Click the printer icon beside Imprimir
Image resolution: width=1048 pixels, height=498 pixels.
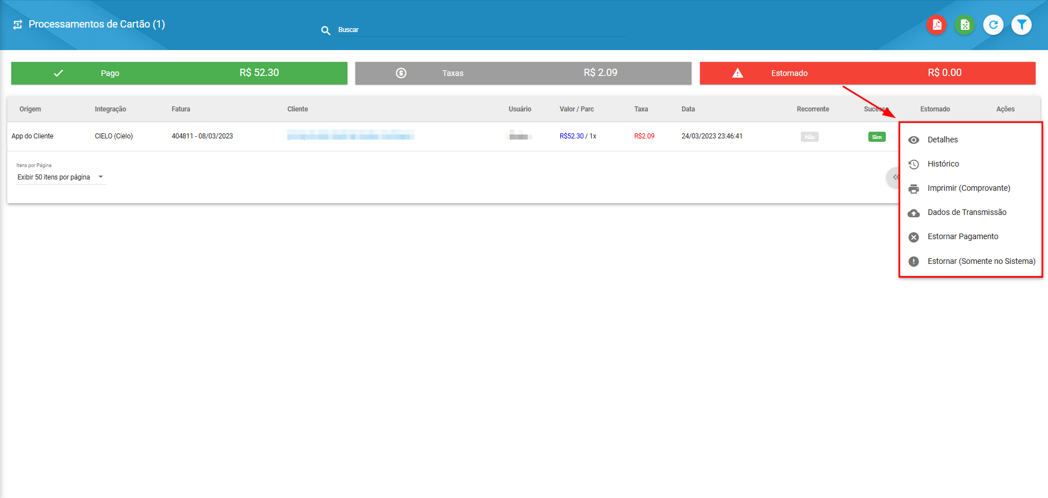tap(914, 189)
